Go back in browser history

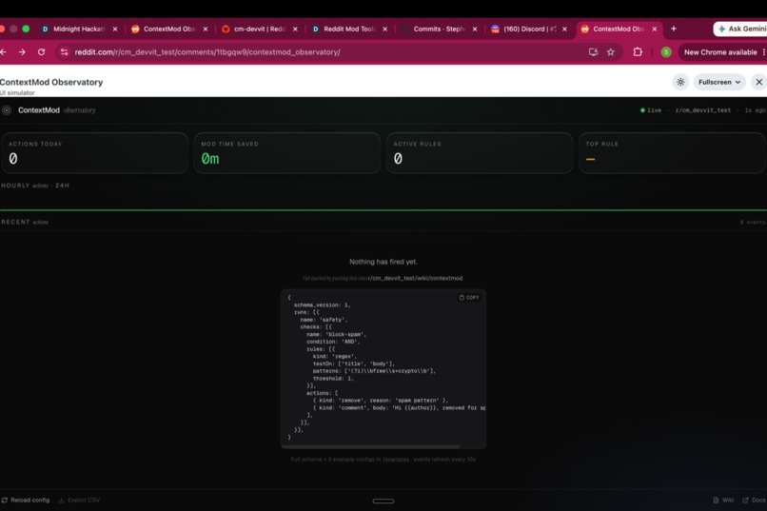pos(4,51)
